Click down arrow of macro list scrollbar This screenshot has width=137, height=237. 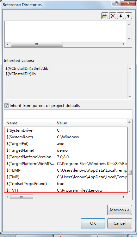click(x=129, y=192)
